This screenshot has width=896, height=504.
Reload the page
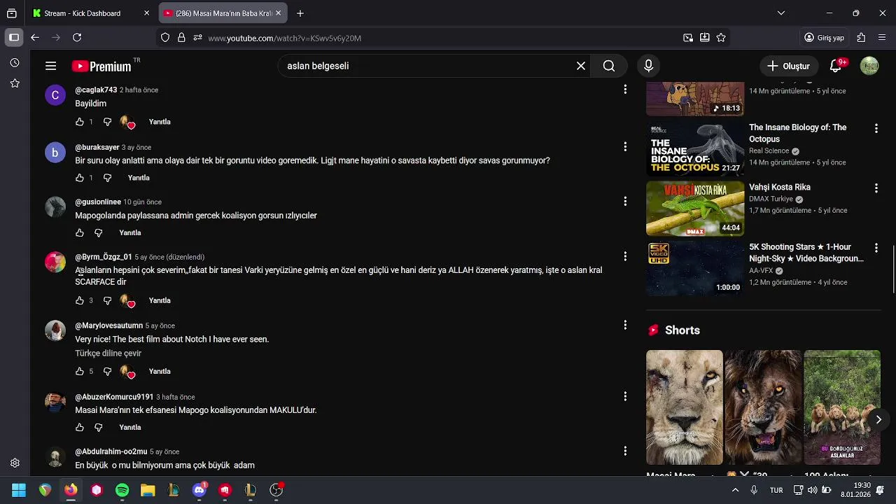pos(77,38)
